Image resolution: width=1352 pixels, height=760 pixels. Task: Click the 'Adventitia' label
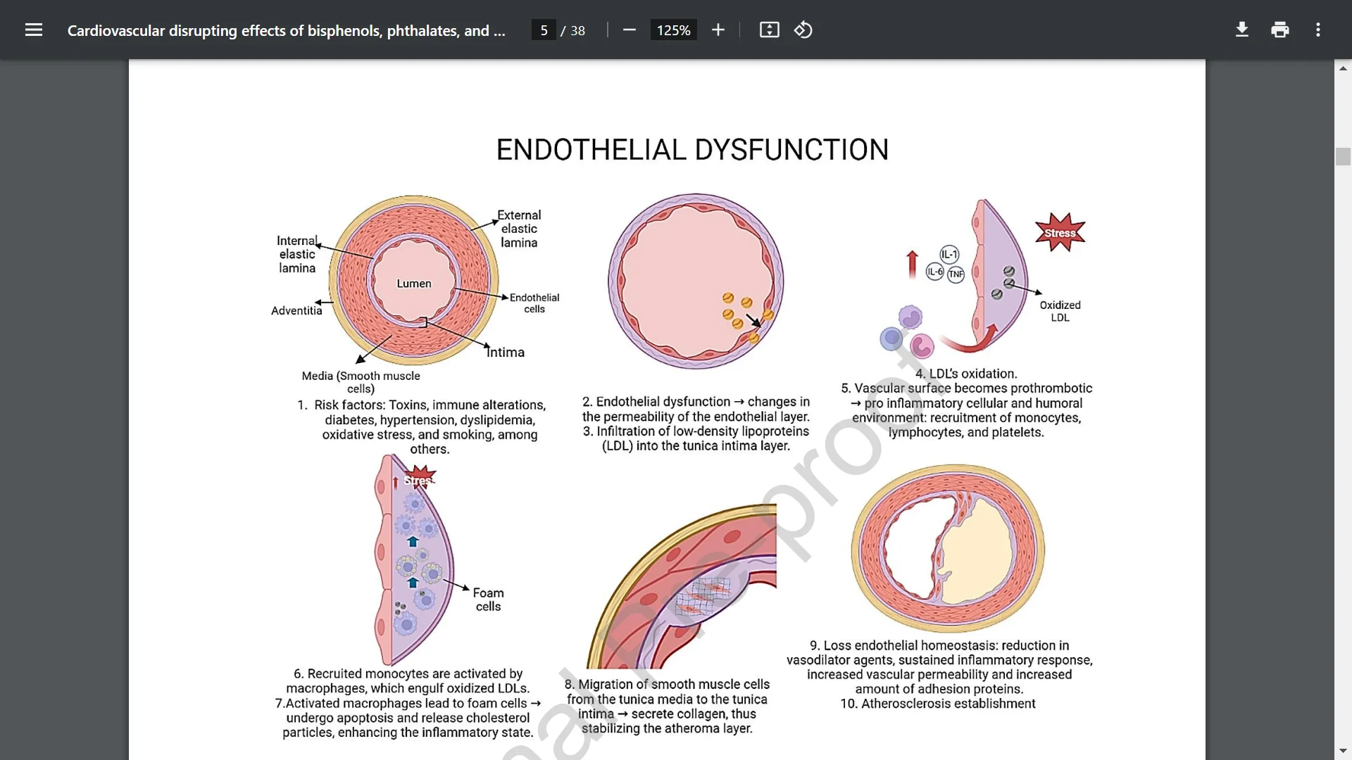[x=296, y=310]
